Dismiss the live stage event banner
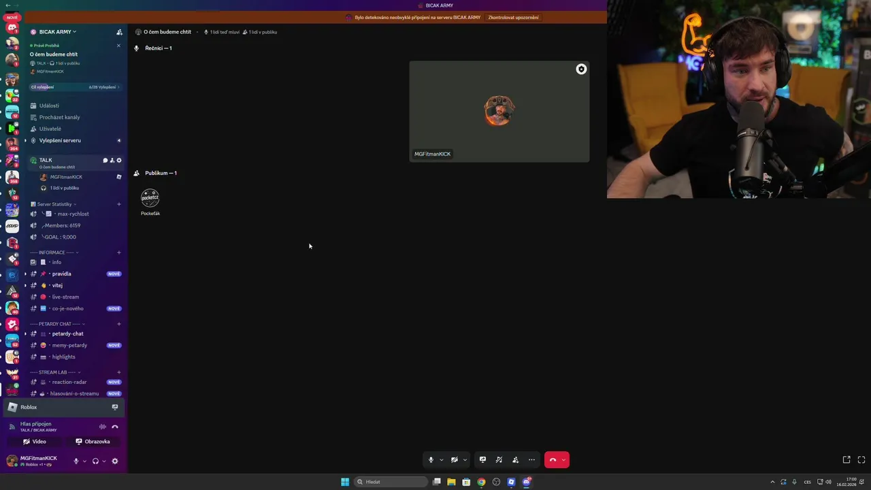The height and width of the screenshot is (490, 871). [118, 46]
